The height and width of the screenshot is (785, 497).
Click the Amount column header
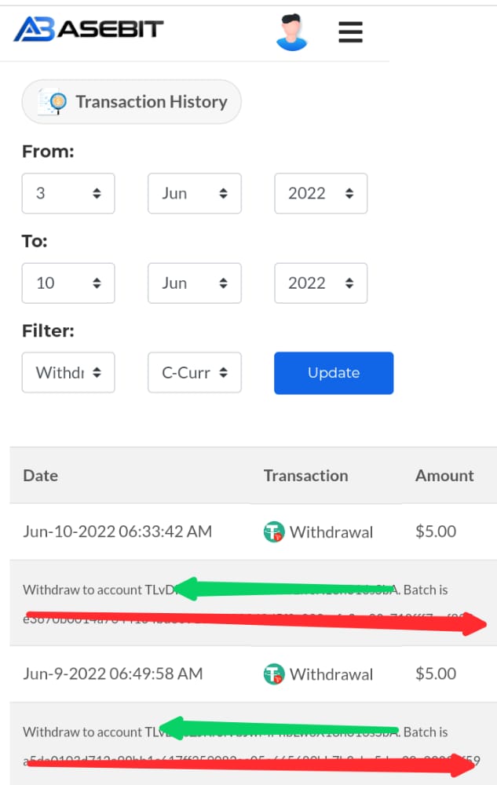click(x=444, y=476)
